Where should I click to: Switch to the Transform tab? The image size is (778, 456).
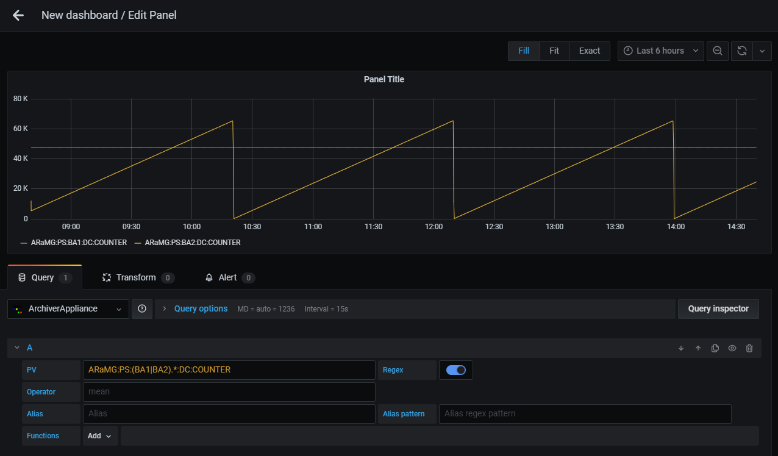coord(138,277)
